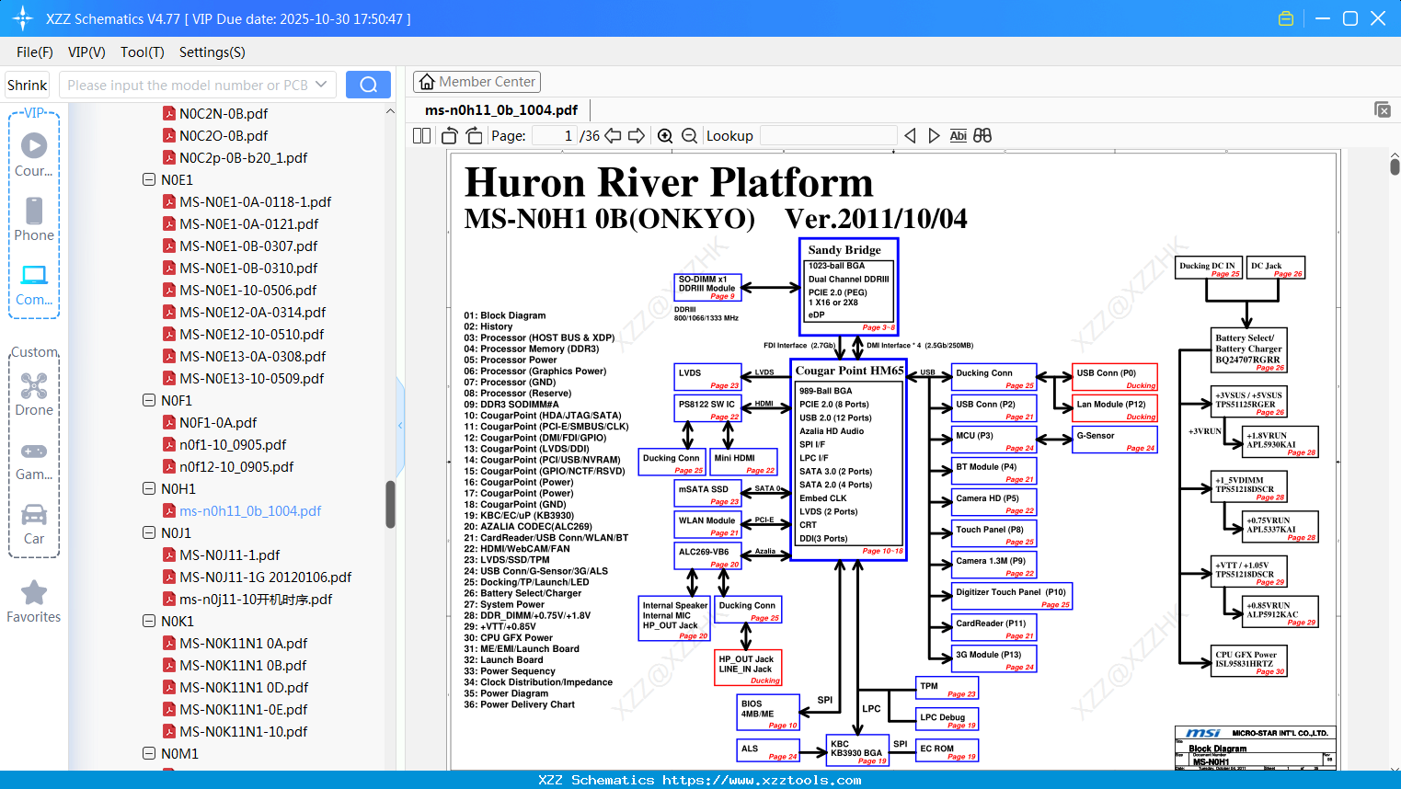Click the XZZ Schematics app logo
The image size is (1401, 789).
pos(23,18)
